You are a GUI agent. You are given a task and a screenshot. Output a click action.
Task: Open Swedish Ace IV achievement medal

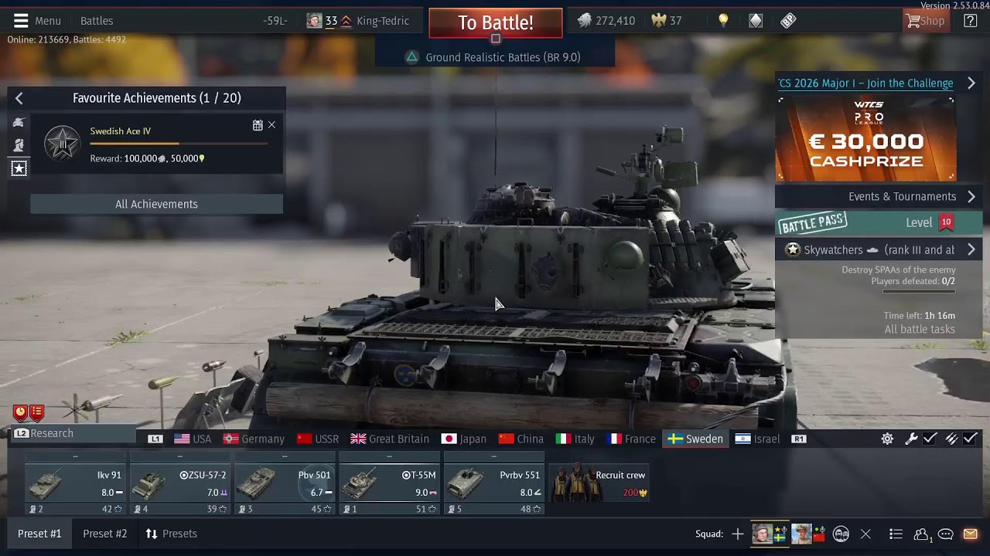click(x=62, y=144)
